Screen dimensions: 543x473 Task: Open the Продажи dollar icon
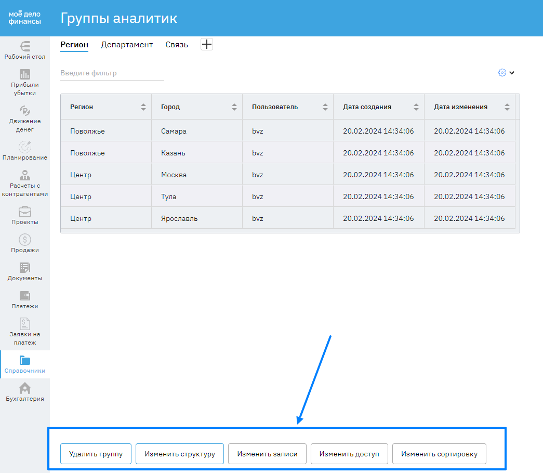pyautogui.click(x=25, y=240)
